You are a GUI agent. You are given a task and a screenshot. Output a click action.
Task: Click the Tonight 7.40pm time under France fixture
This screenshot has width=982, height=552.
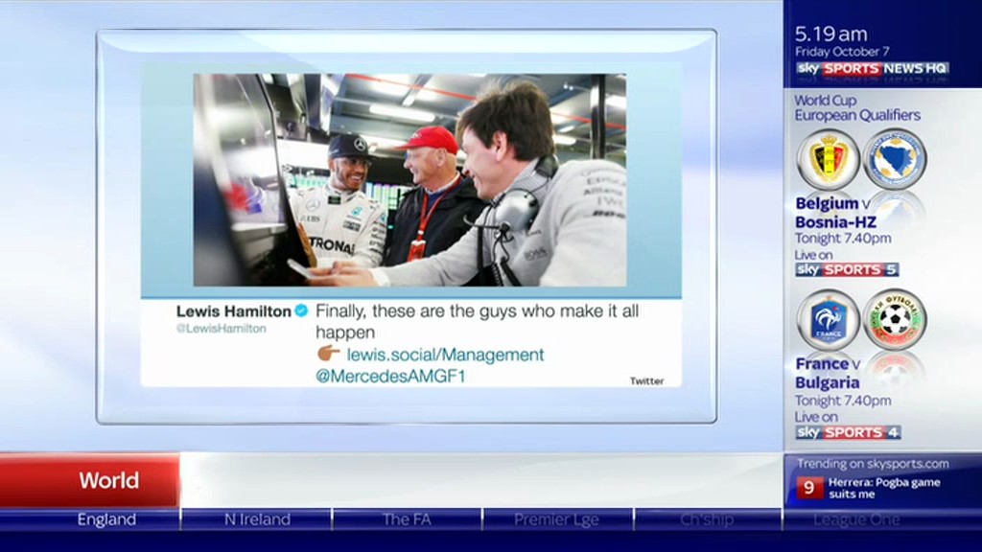point(843,401)
